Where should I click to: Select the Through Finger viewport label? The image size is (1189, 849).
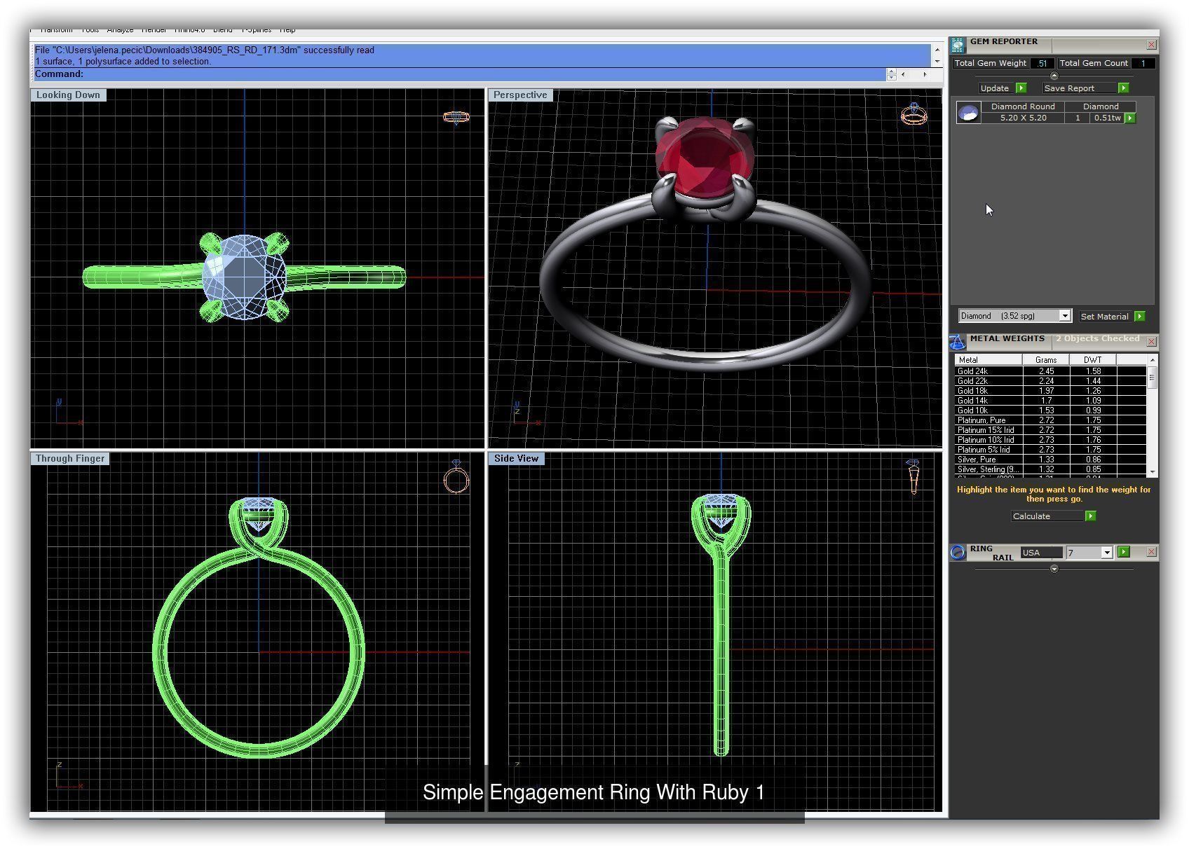[70, 459]
